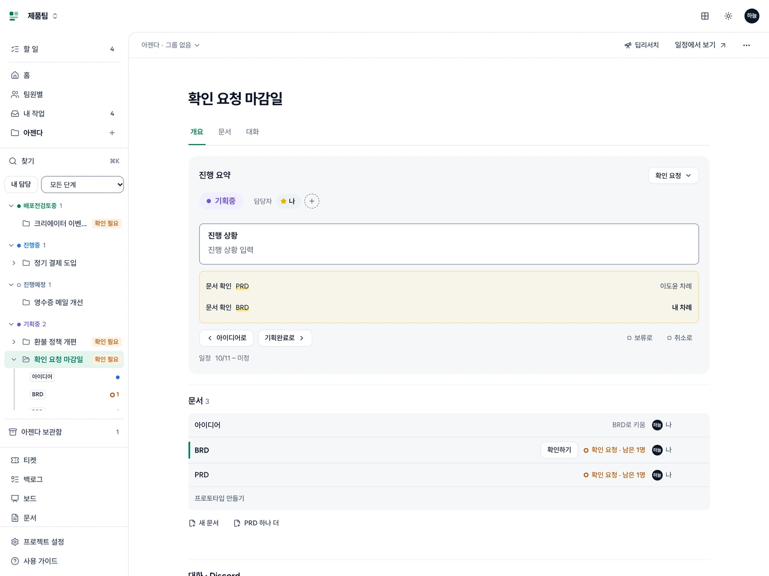
Task: Check the 보류로 option
Action: [x=640, y=338]
